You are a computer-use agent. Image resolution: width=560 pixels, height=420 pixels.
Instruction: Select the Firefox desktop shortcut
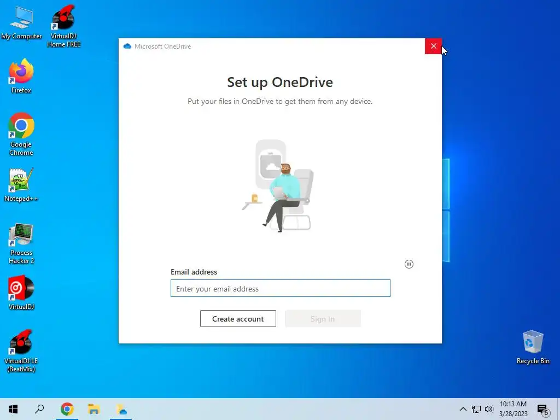pos(21,76)
